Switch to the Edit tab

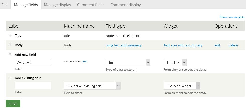[5, 5]
